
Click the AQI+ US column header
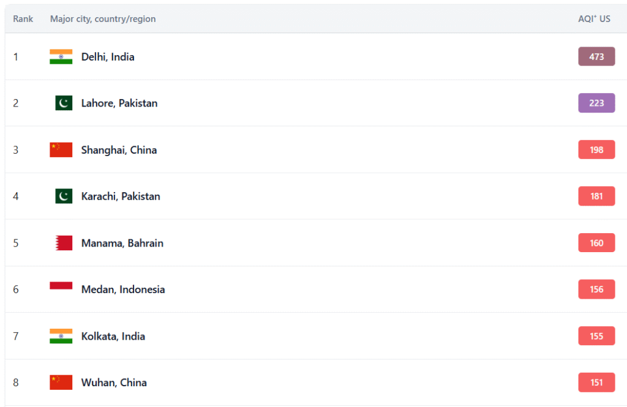tap(594, 19)
